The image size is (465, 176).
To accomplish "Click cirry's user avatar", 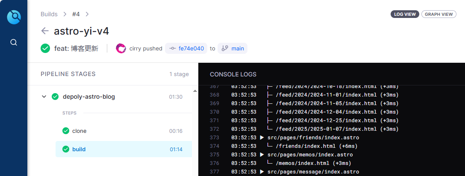I will pos(121,48).
